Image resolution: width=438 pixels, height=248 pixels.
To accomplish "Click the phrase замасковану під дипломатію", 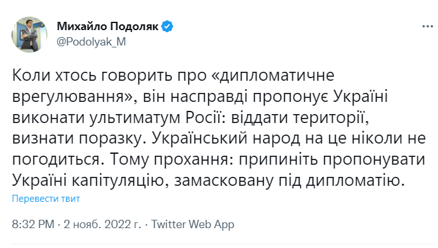I will coord(289,181).
